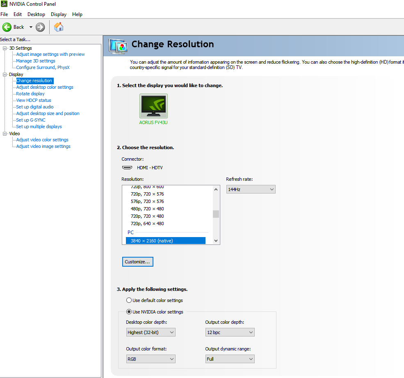Open the Output color depth dropdown

tap(230, 332)
